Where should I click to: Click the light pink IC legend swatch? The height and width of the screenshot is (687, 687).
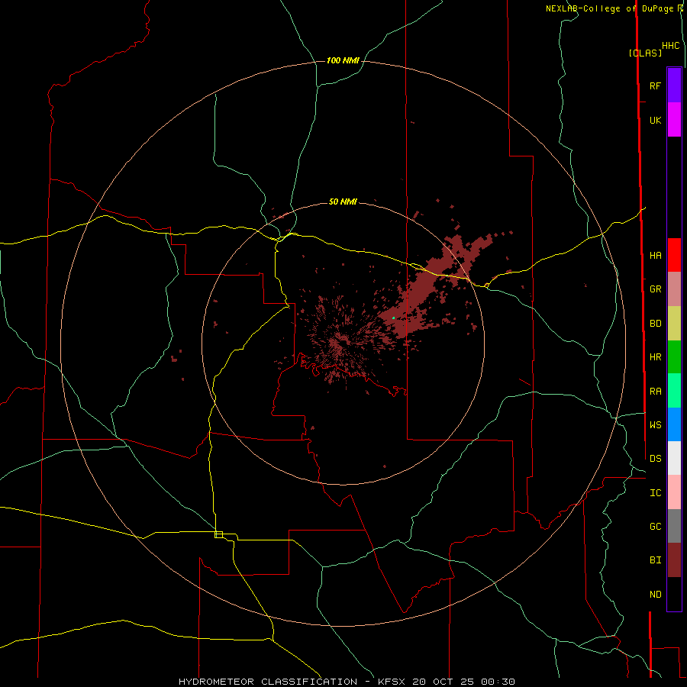674,492
